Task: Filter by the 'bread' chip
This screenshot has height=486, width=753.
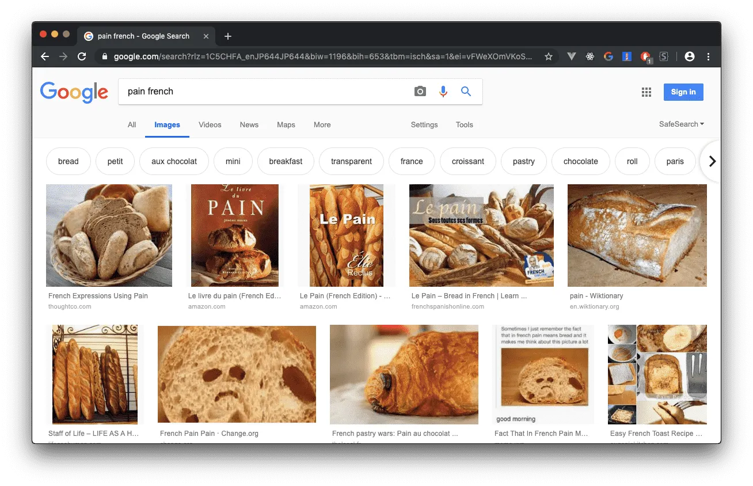Action: [x=69, y=161]
